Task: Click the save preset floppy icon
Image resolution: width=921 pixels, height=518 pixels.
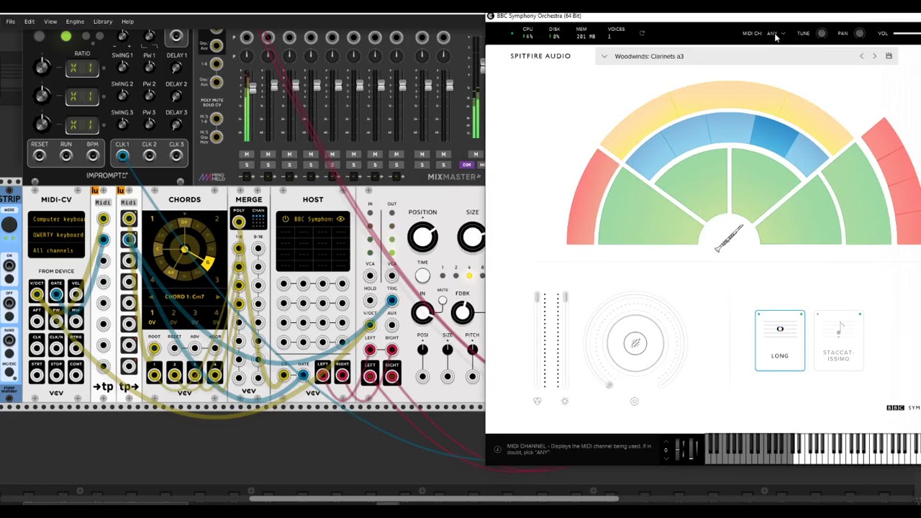Action: (889, 56)
